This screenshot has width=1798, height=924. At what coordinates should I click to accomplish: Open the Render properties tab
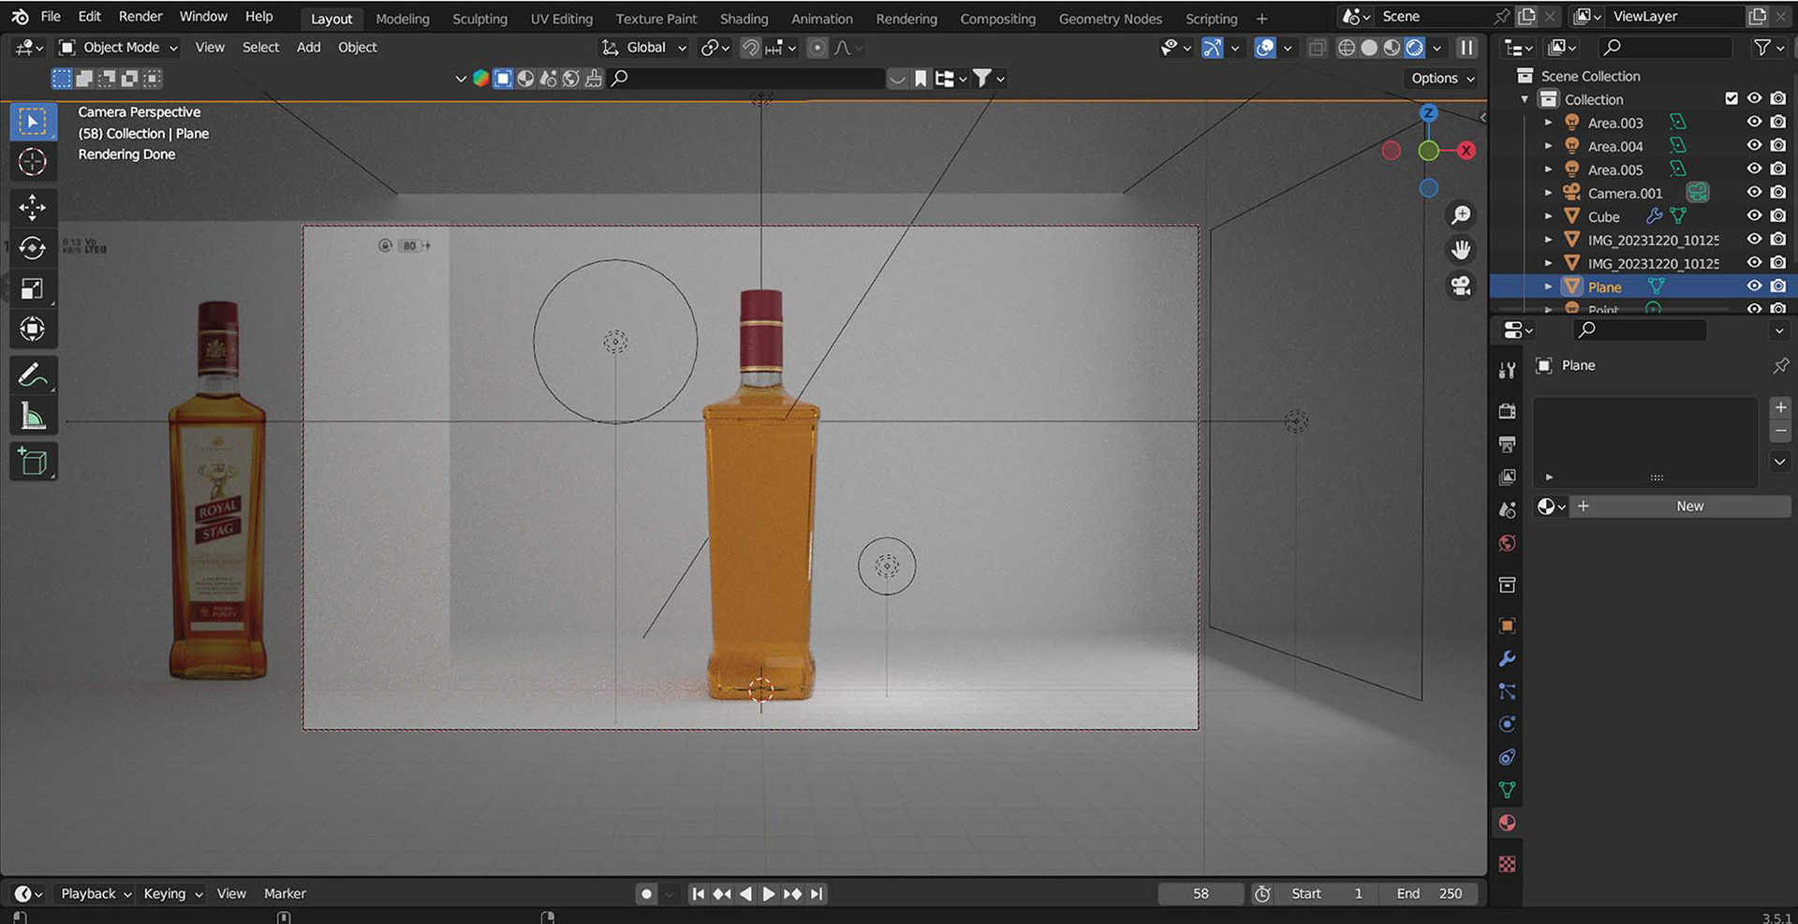click(x=1507, y=411)
